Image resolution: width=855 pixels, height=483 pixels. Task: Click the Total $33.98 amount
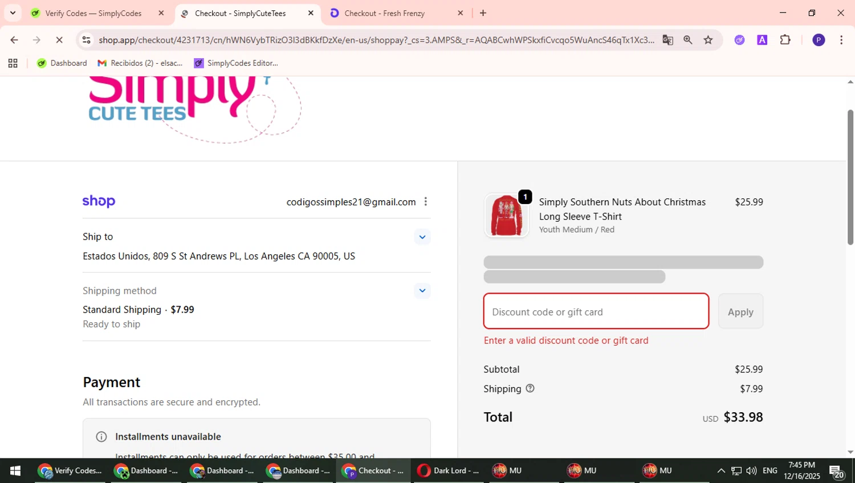click(x=743, y=417)
